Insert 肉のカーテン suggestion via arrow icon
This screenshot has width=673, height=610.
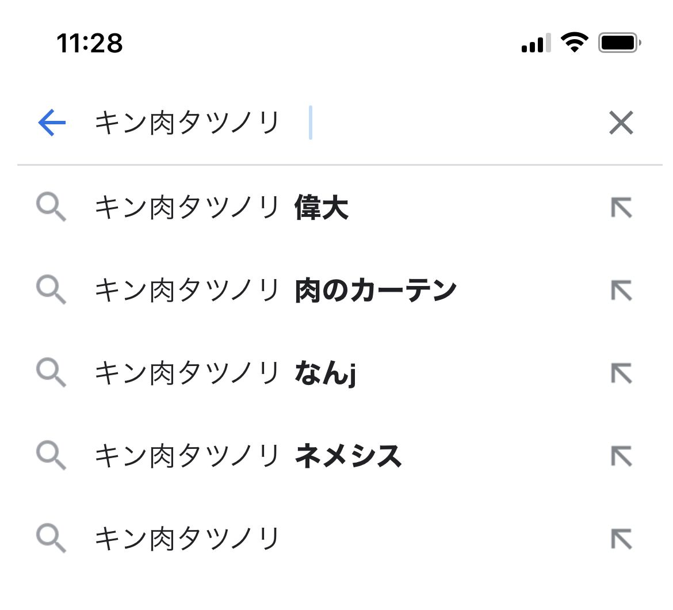tap(621, 291)
